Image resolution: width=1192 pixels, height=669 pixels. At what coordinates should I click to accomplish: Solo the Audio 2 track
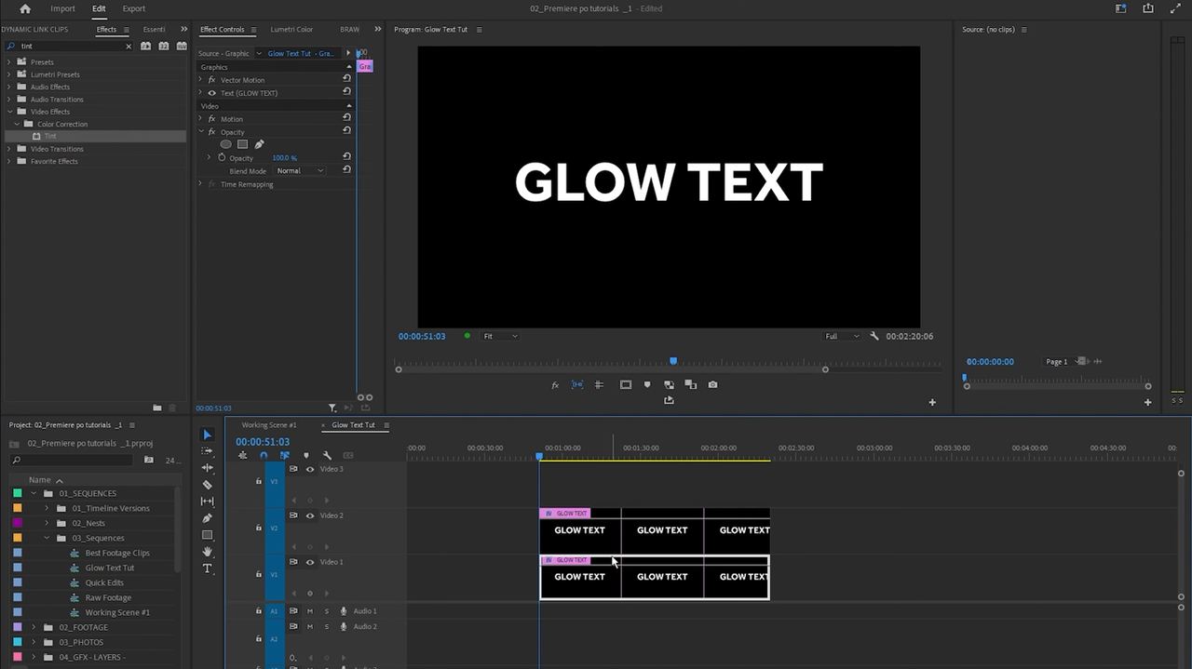[x=326, y=626]
